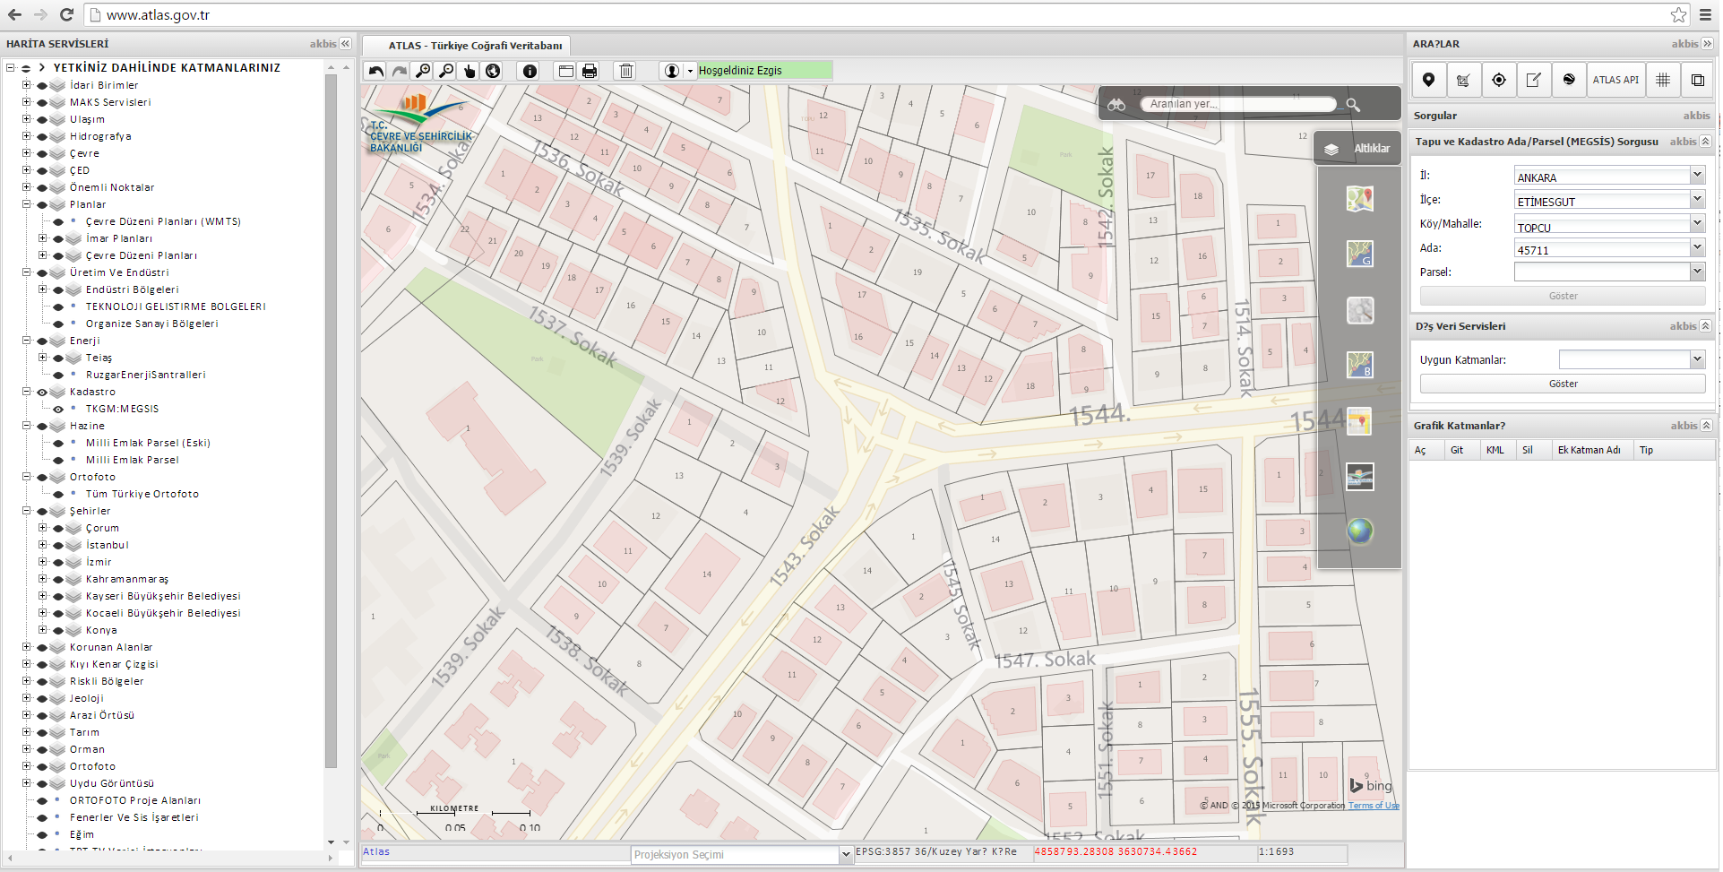Reload the page in the browser
The height and width of the screenshot is (872, 1723).
(66, 14)
